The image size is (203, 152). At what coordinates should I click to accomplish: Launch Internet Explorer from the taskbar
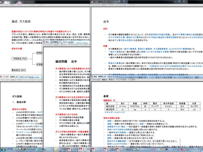[37, 149]
